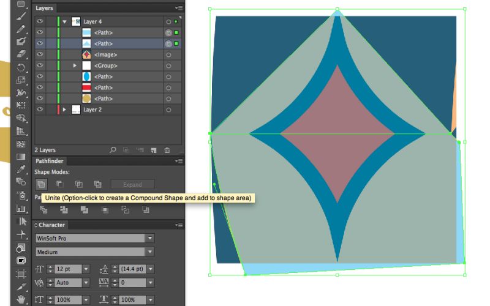Open font size 12 pt dropdown
This screenshot has width=490, height=306.
click(x=86, y=269)
